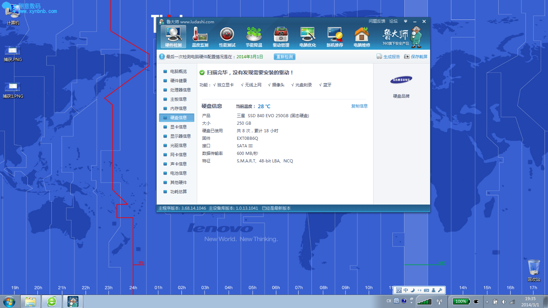The width and height of the screenshot is (548, 308).
Task: Open the 新机推荐 new PC recommendations
Action: tap(335, 37)
